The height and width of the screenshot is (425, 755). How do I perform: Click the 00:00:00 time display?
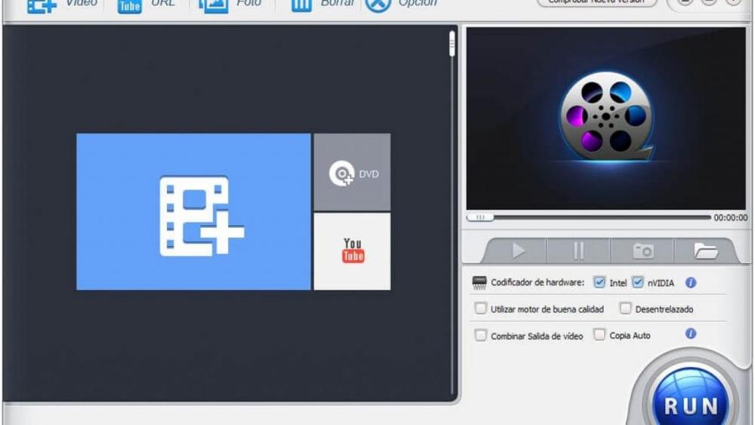point(730,218)
